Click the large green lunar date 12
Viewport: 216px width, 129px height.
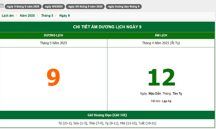(x=161, y=77)
